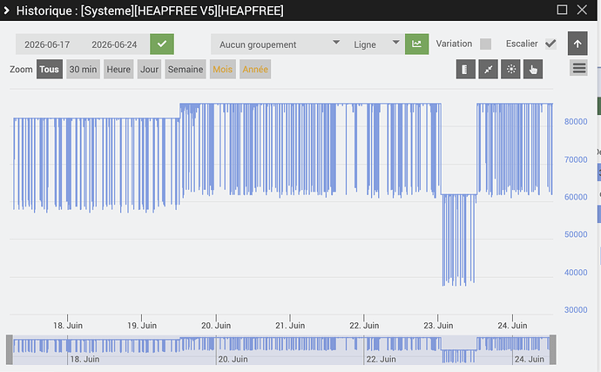Click the green chart apply button
The width and height of the screenshot is (601, 372).
[x=416, y=44]
